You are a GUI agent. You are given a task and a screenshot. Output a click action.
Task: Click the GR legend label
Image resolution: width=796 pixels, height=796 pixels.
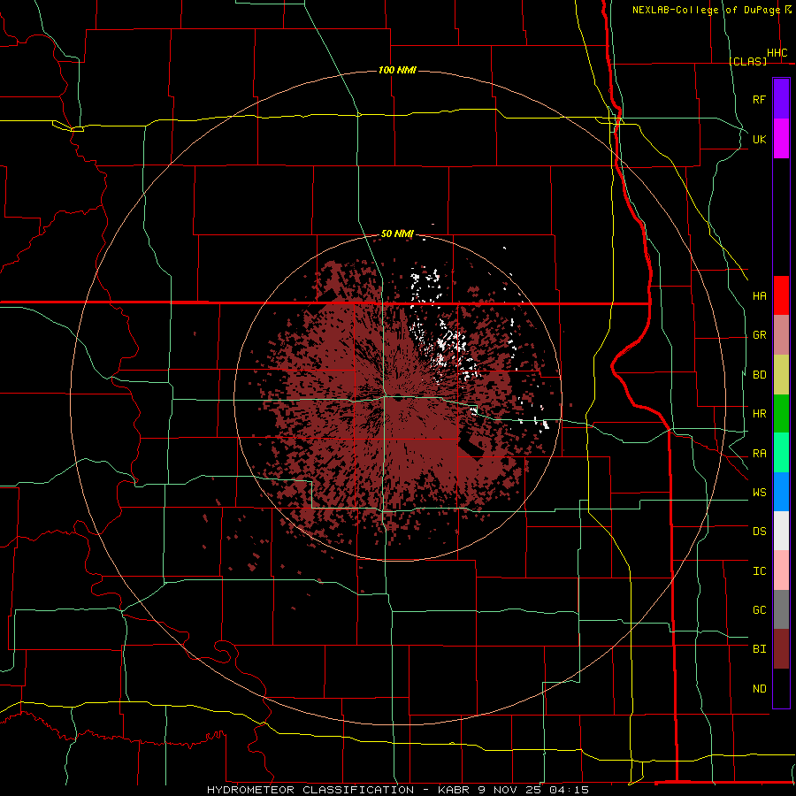click(759, 335)
